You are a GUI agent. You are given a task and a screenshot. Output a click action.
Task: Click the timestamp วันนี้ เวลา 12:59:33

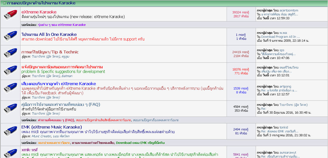pyautogui.click(x=276, y=18)
